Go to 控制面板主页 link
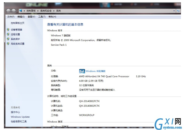184x130 pixels. [17, 23]
